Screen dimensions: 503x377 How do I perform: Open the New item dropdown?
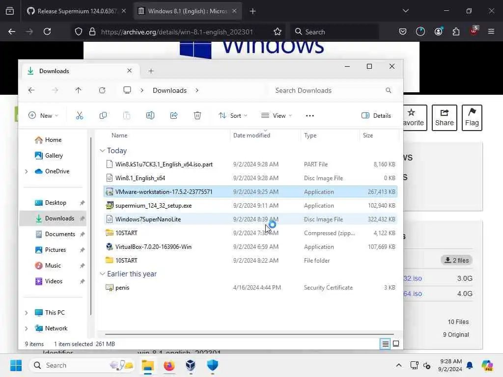pos(43,116)
